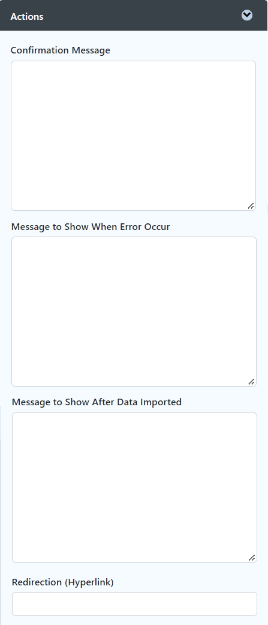Click the Message to Show When Error Occur label
Screen dimensions: 268x625
click(91, 227)
